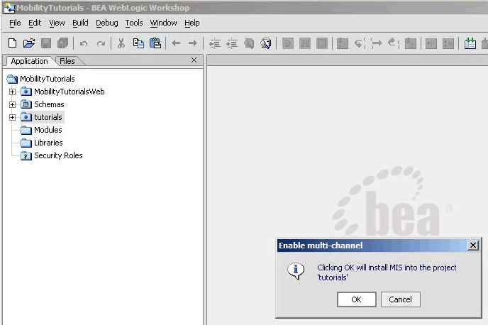This screenshot has height=325, width=488.
Task: Select the Security Roles folder
Action: pyautogui.click(x=58, y=155)
